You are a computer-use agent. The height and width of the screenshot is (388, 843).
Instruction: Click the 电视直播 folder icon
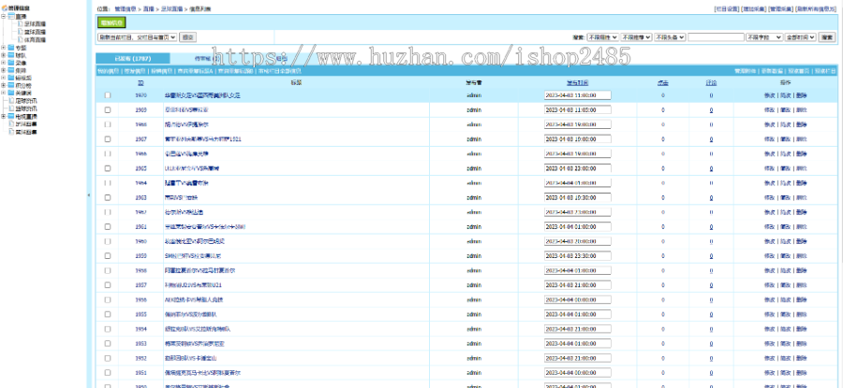coord(12,116)
